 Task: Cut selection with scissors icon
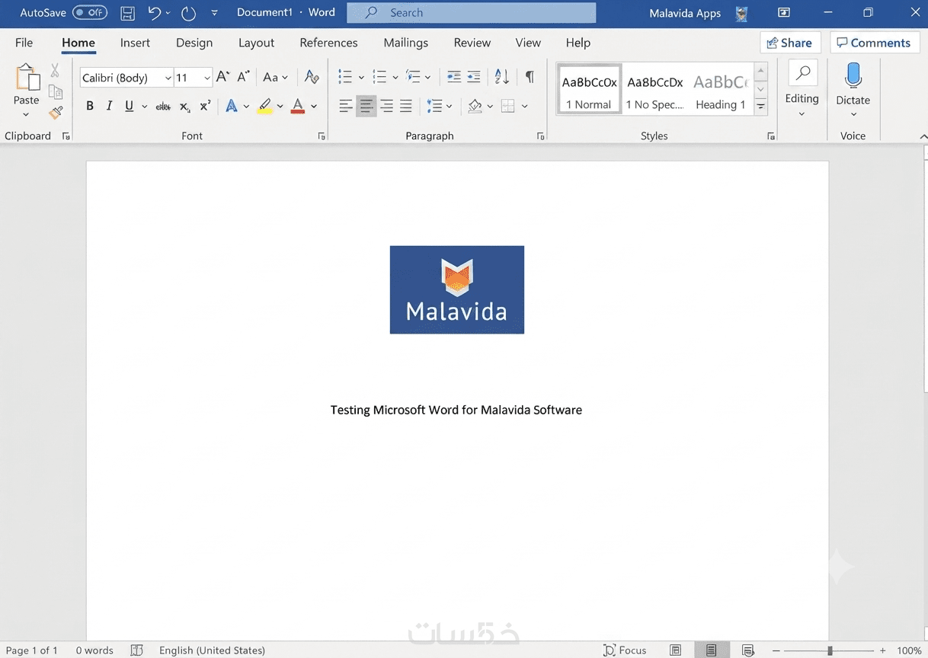coord(55,71)
